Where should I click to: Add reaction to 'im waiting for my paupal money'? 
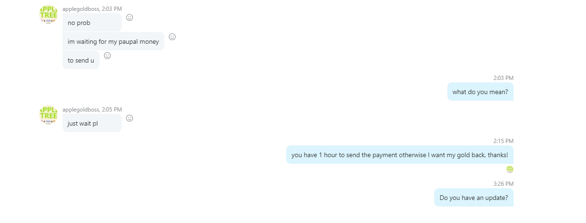pyautogui.click(x=172, y=37)
